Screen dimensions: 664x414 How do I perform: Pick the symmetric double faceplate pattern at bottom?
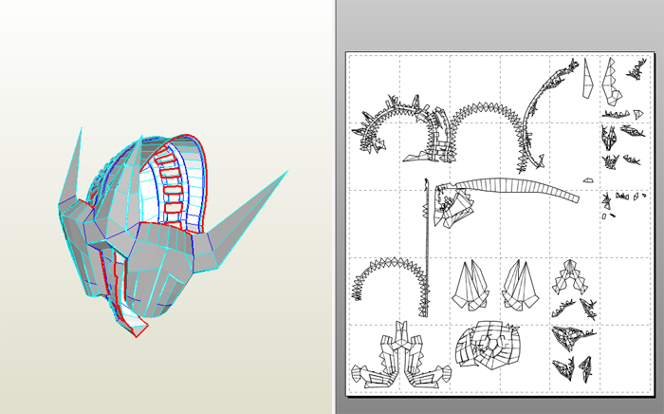click(401, 357)
